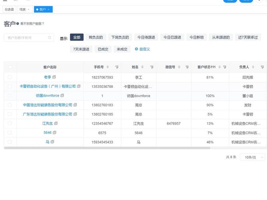The width and height of the screenshot is (267, 200).
Task: Click the help icon beside 客户 title
Action: click(x=18, y=24)
